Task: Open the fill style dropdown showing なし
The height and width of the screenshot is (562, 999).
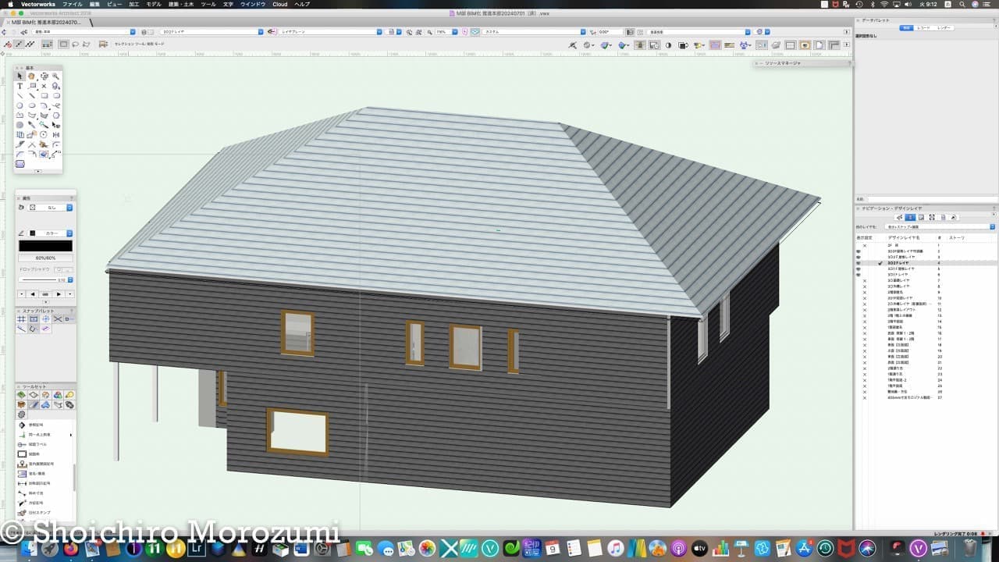Action: [x=51, y=208]
